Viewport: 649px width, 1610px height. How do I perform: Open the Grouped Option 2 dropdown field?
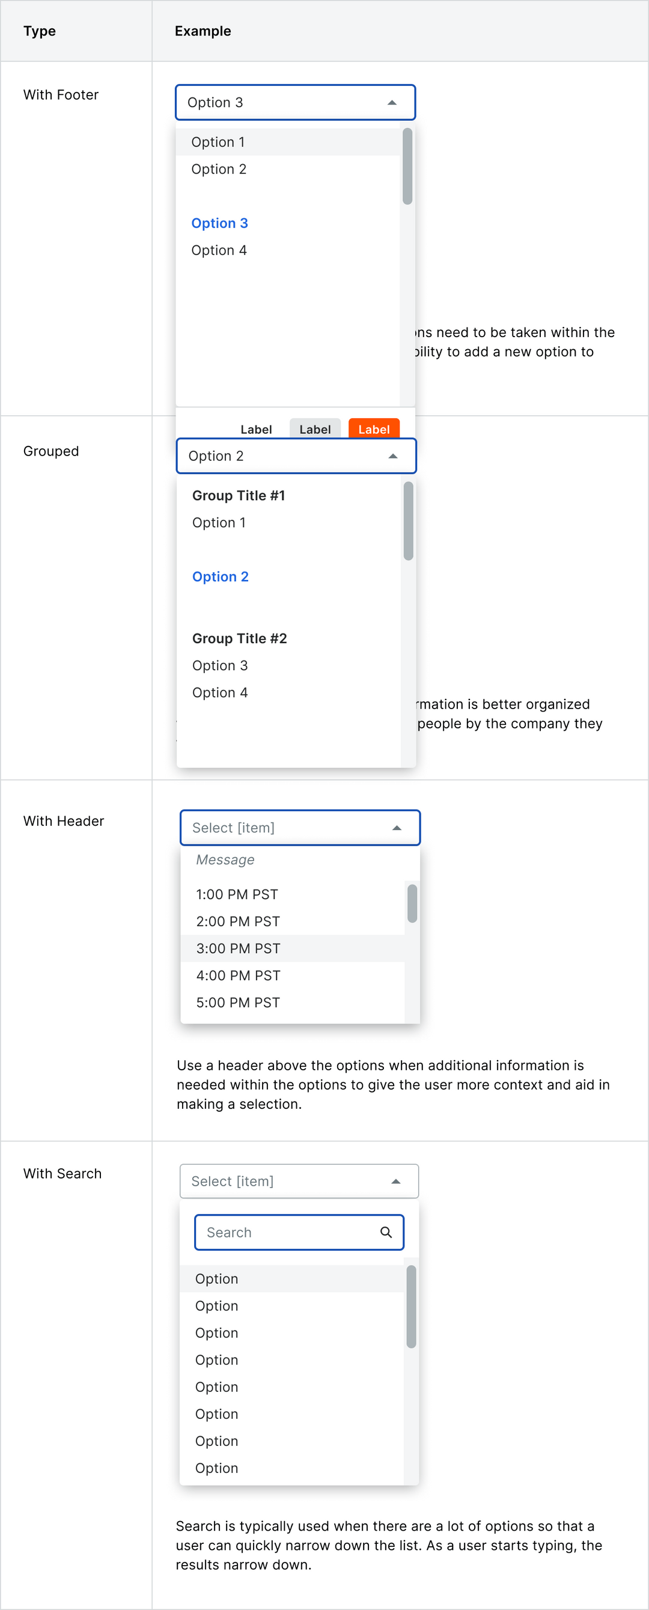[281, 456]
